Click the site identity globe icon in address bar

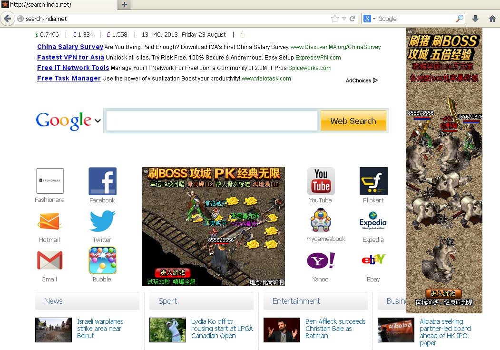tap(20, 19)
